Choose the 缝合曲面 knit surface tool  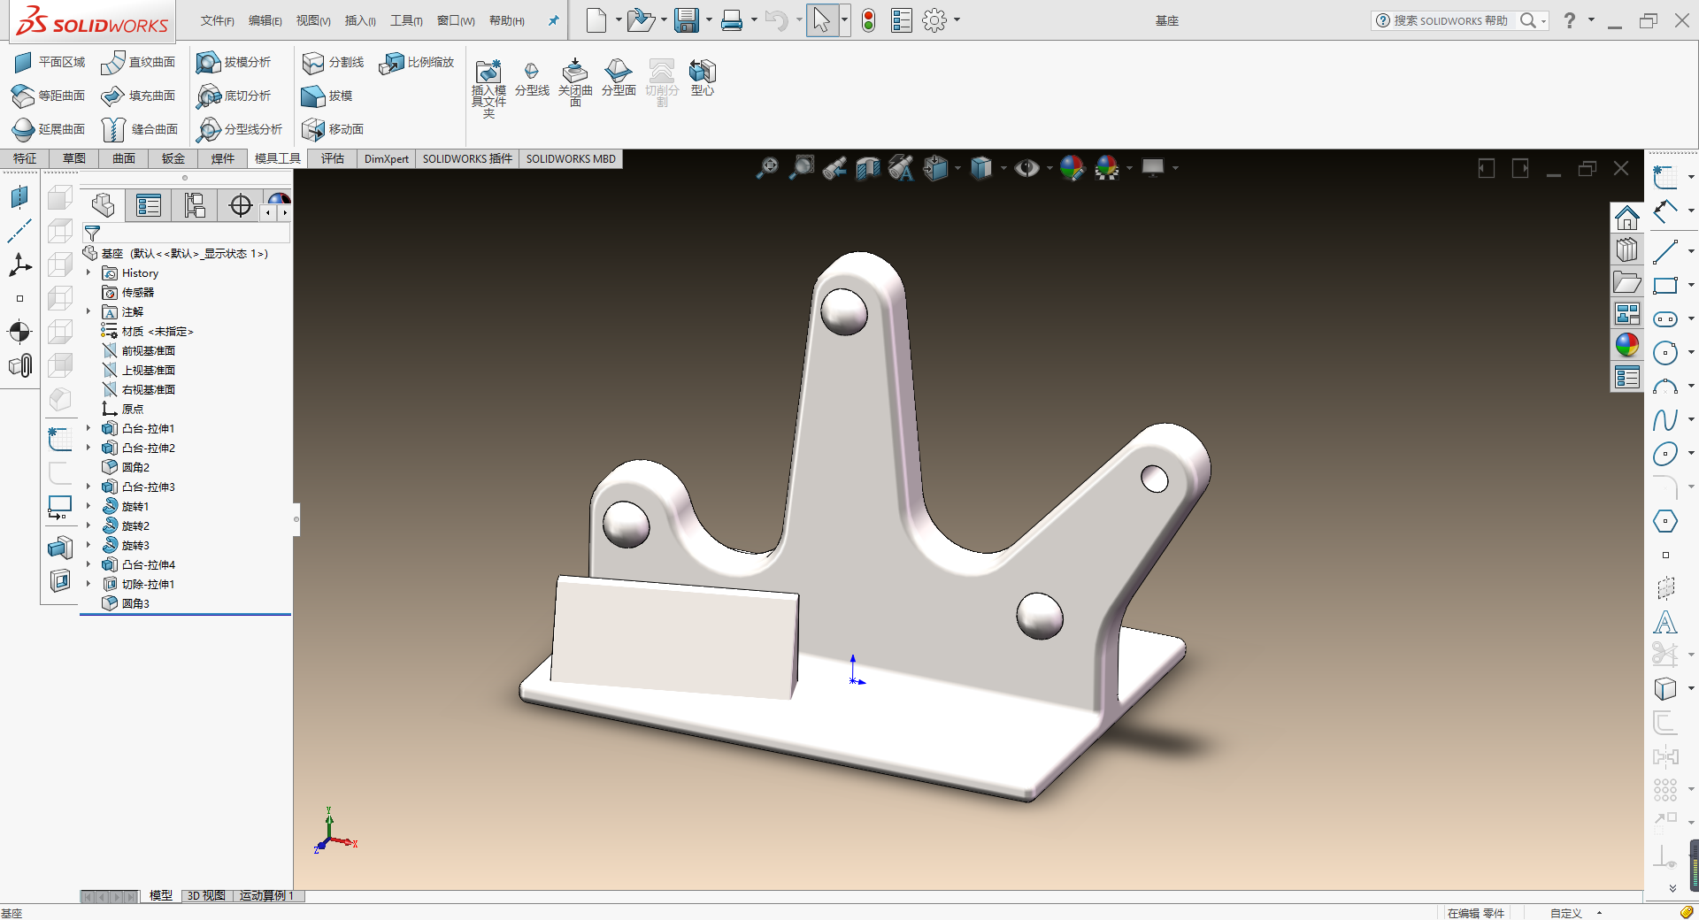(140, 129)
